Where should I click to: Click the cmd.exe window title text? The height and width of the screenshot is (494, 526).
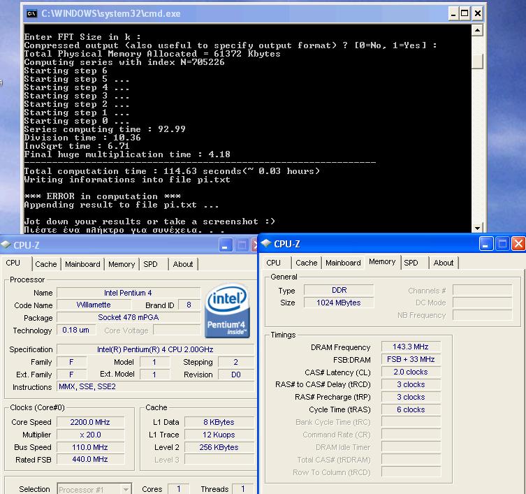pos(111,13)
